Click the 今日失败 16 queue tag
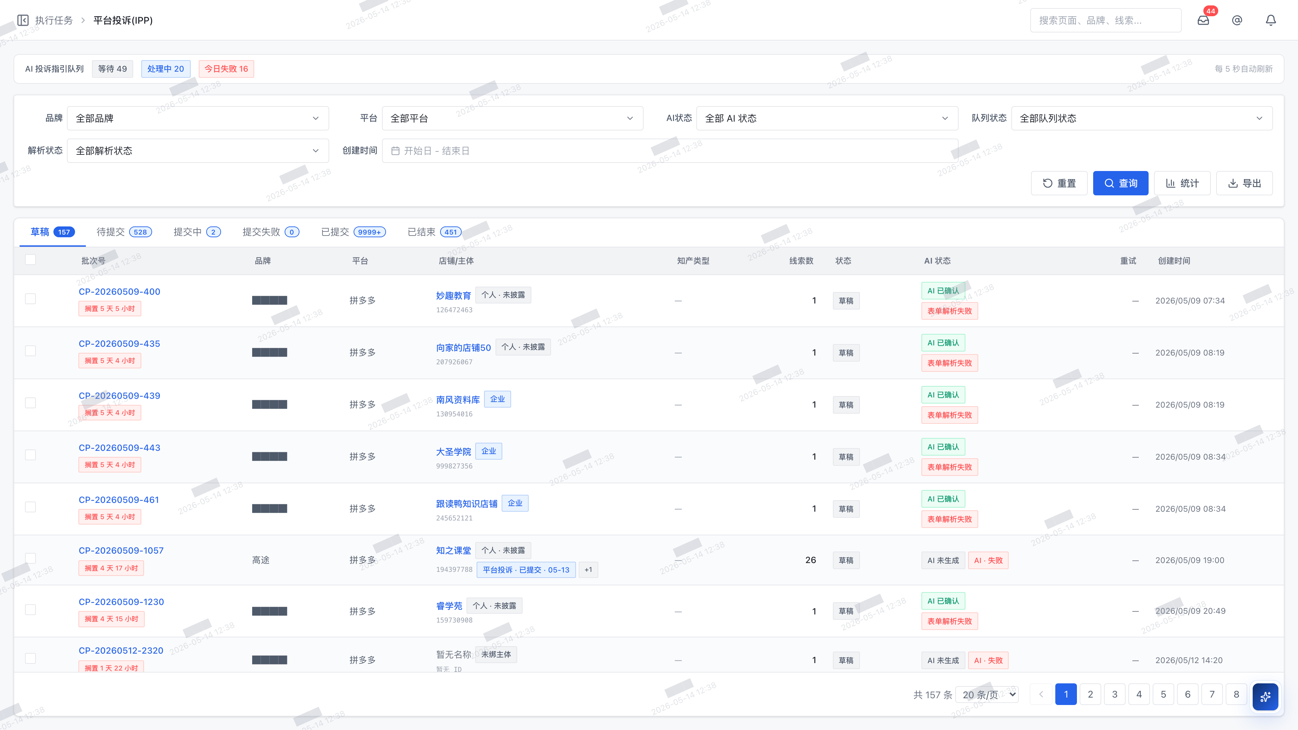This screenshot has width=1298, height=730. click(x=226, y=69)
